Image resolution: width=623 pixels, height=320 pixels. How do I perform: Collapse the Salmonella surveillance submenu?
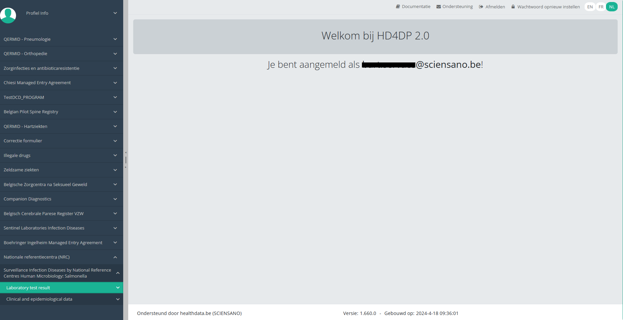[x=61, y=273]
